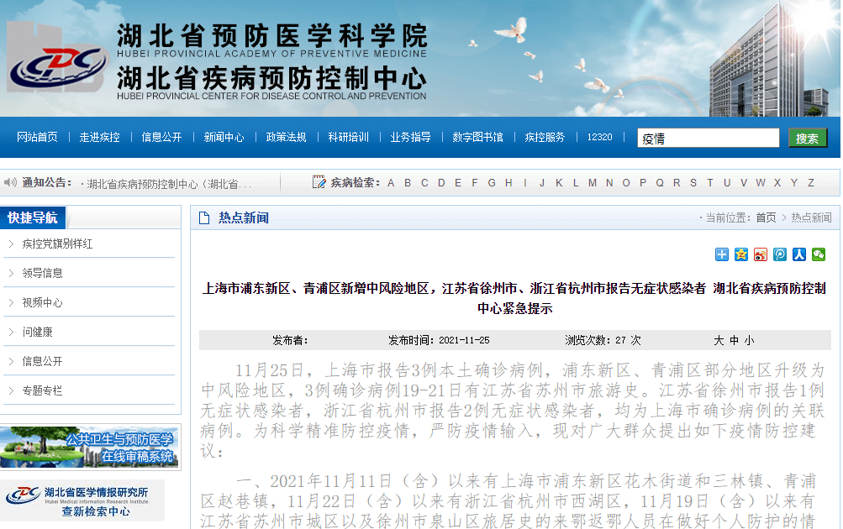This screenshot has height=529, width=843.
Task: Open 信息公开 in the top navigation bar
Action: coord(162,137)
